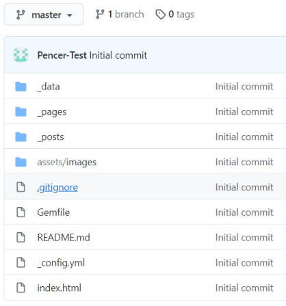286x306 pixels.
Task: Open the Pencer-Test author link
Action: tap(62, 55)
